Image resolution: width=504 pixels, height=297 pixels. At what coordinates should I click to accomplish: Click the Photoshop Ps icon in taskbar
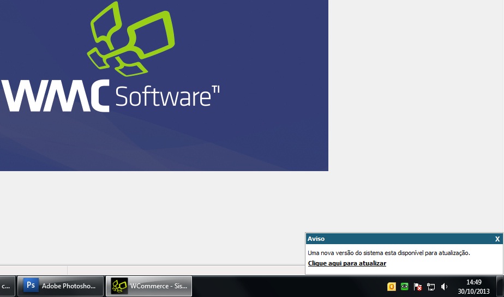(x=31, y=286)
